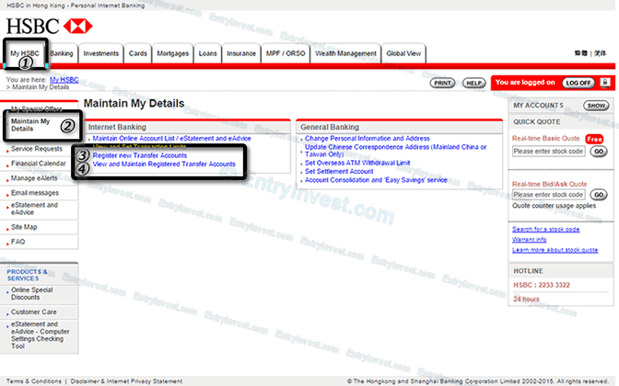Open FAQ in the sidebar
619x386 pixels.
(18, 242)
